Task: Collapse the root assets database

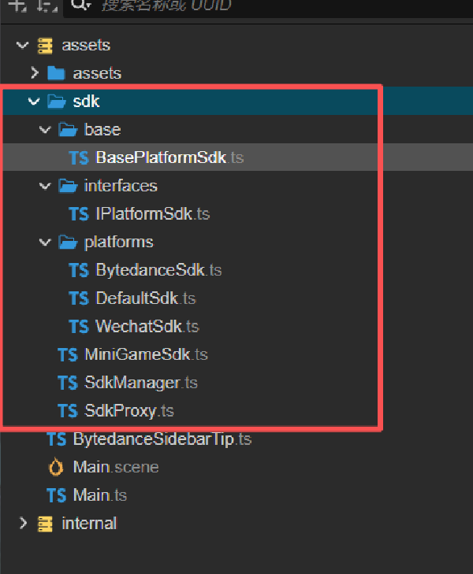Action: point(22,46)
